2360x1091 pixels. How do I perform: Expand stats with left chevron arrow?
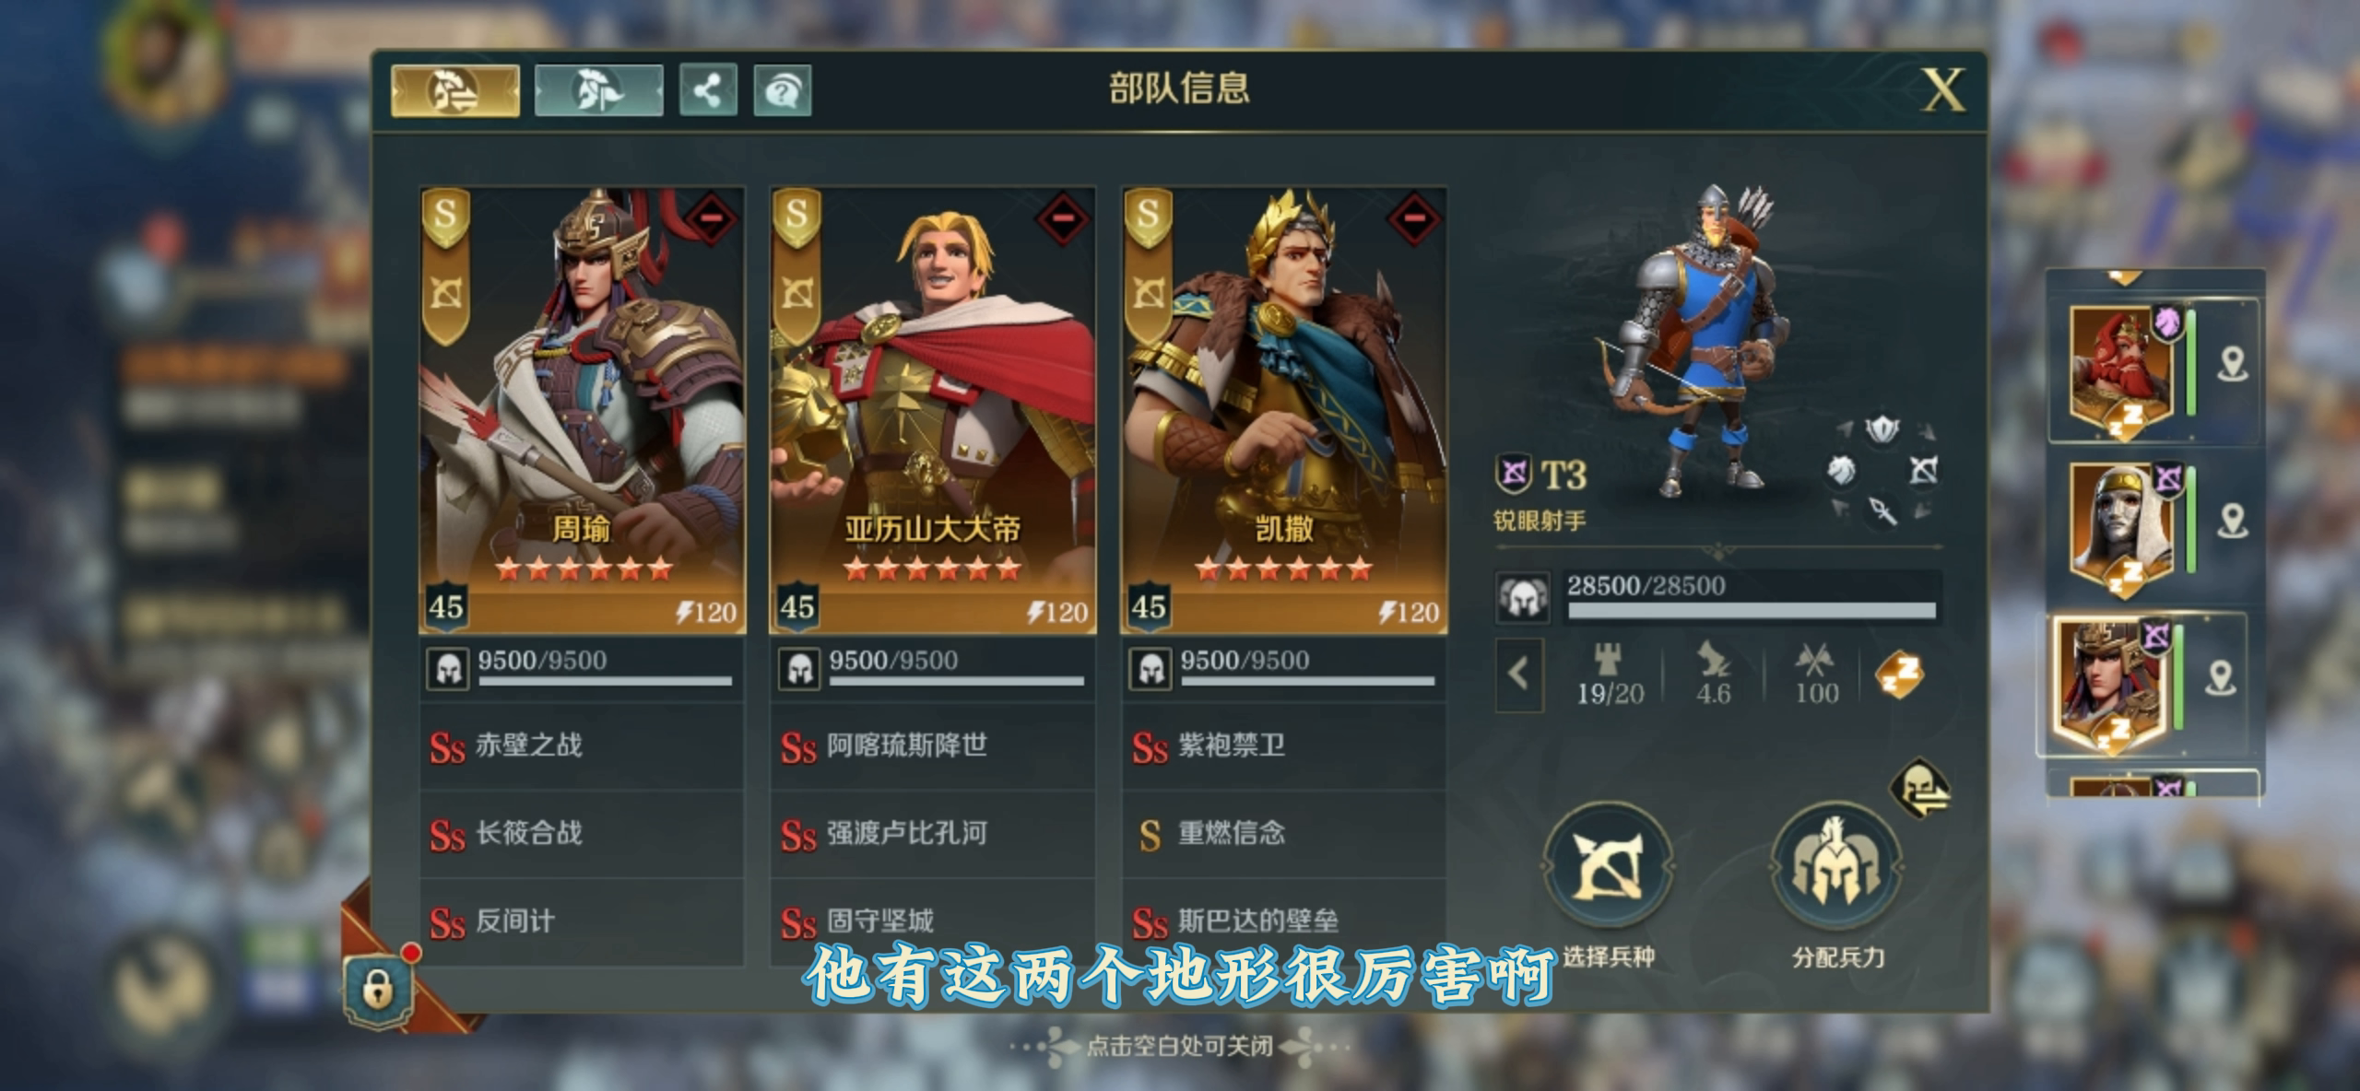coord(1518,675)
